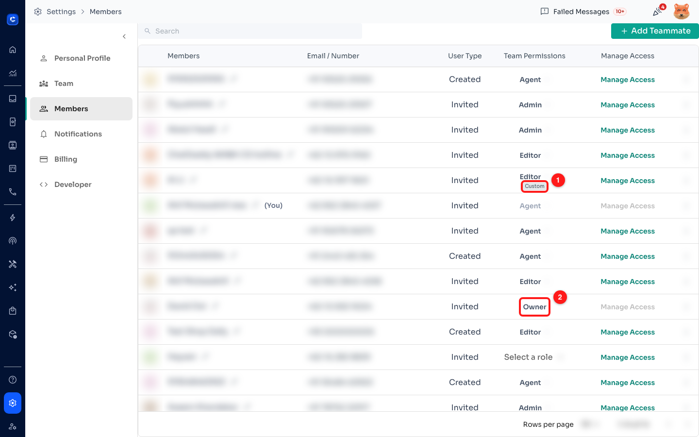The height and width of the screenshot is (437, 699).
Task: Click the Email / Number column header
Action: click(333, 56)
